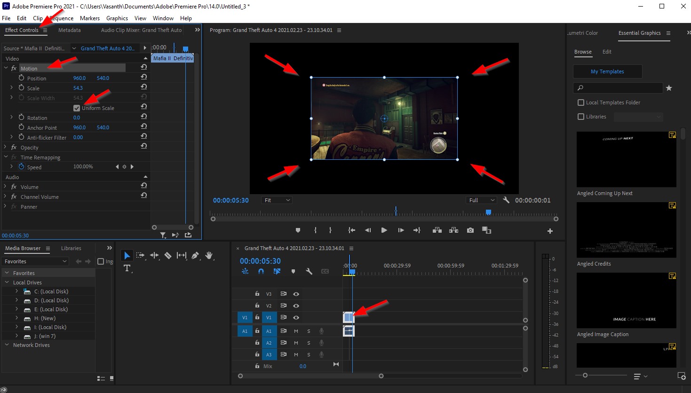Image resolution: width=691 pixels, height=393 pixels.
Task: Toggle animation stopwatch for Scale
Action: point(21,87)
